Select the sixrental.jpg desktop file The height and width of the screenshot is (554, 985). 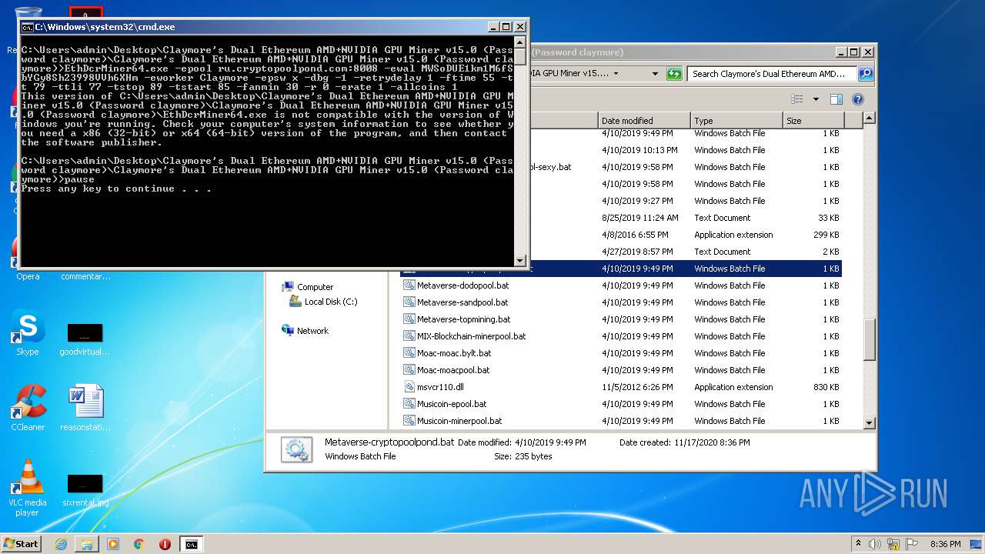point(85,489)
